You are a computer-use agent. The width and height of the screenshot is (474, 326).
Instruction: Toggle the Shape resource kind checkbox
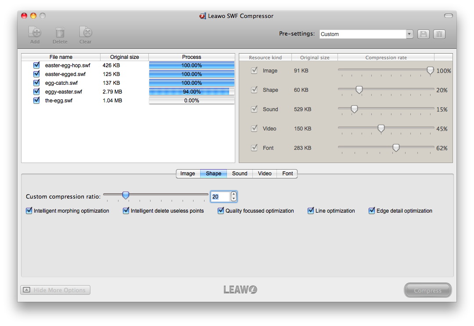click(254, 90)
